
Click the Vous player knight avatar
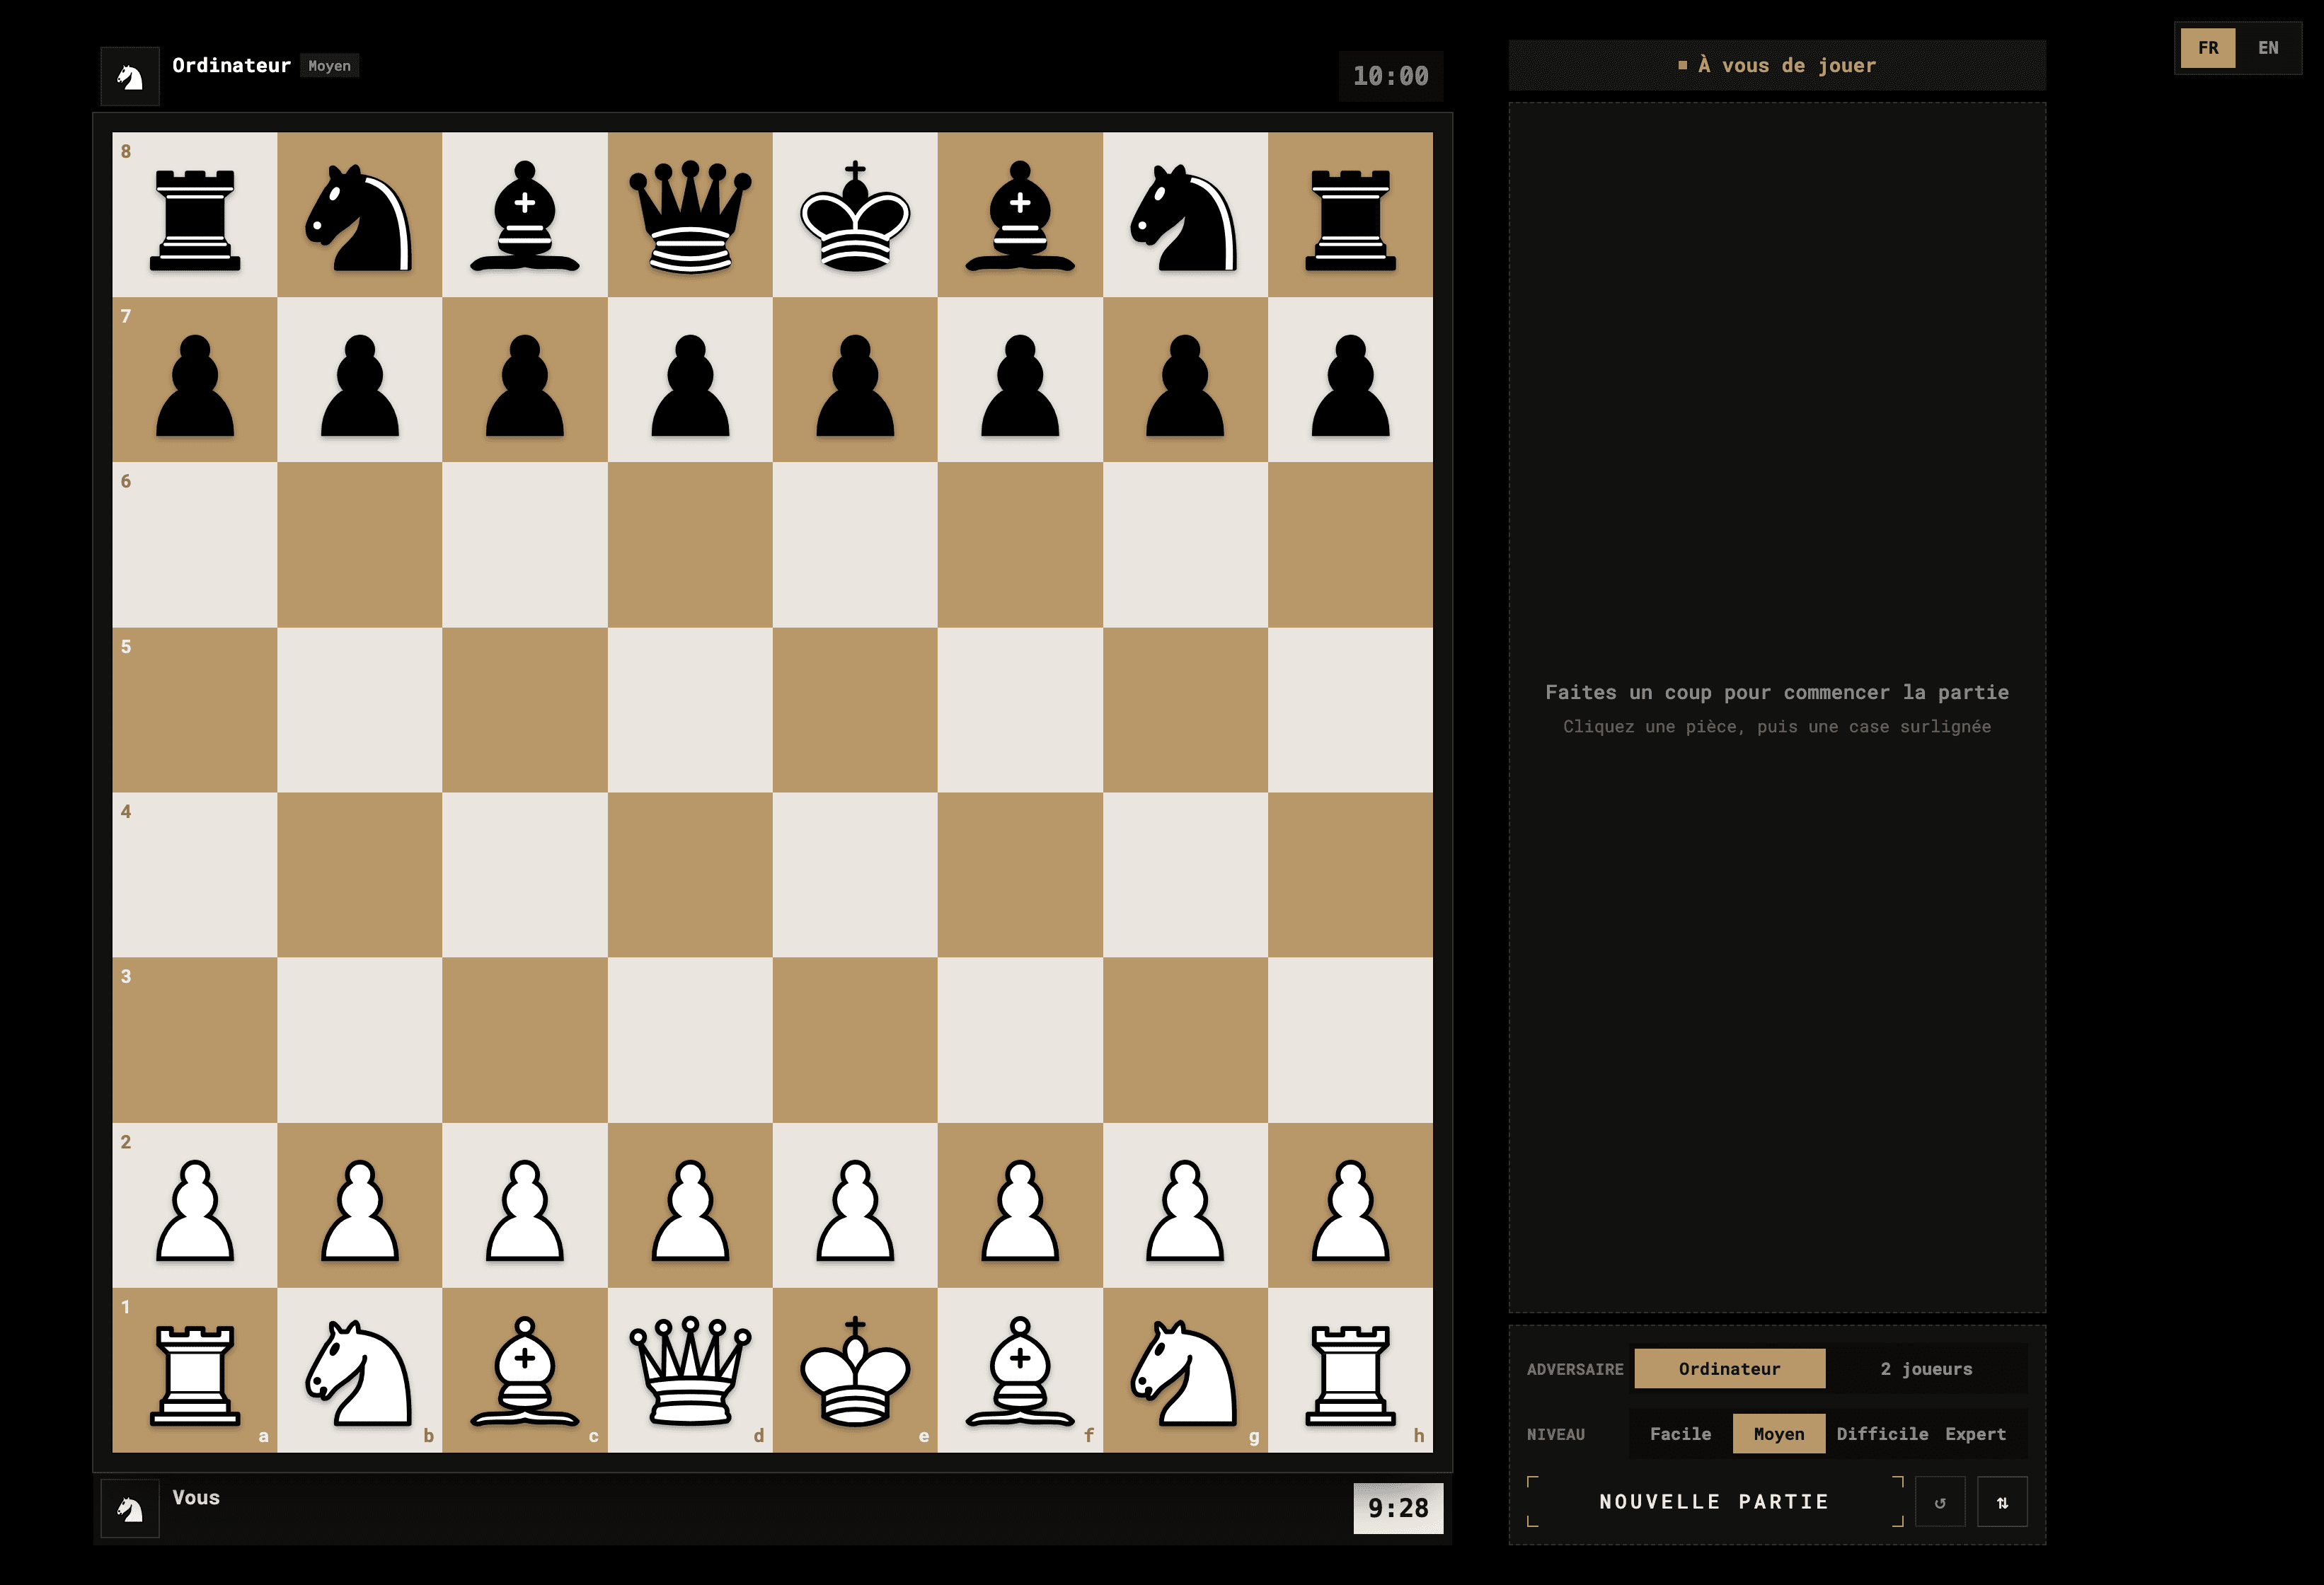click(130, 1508)
